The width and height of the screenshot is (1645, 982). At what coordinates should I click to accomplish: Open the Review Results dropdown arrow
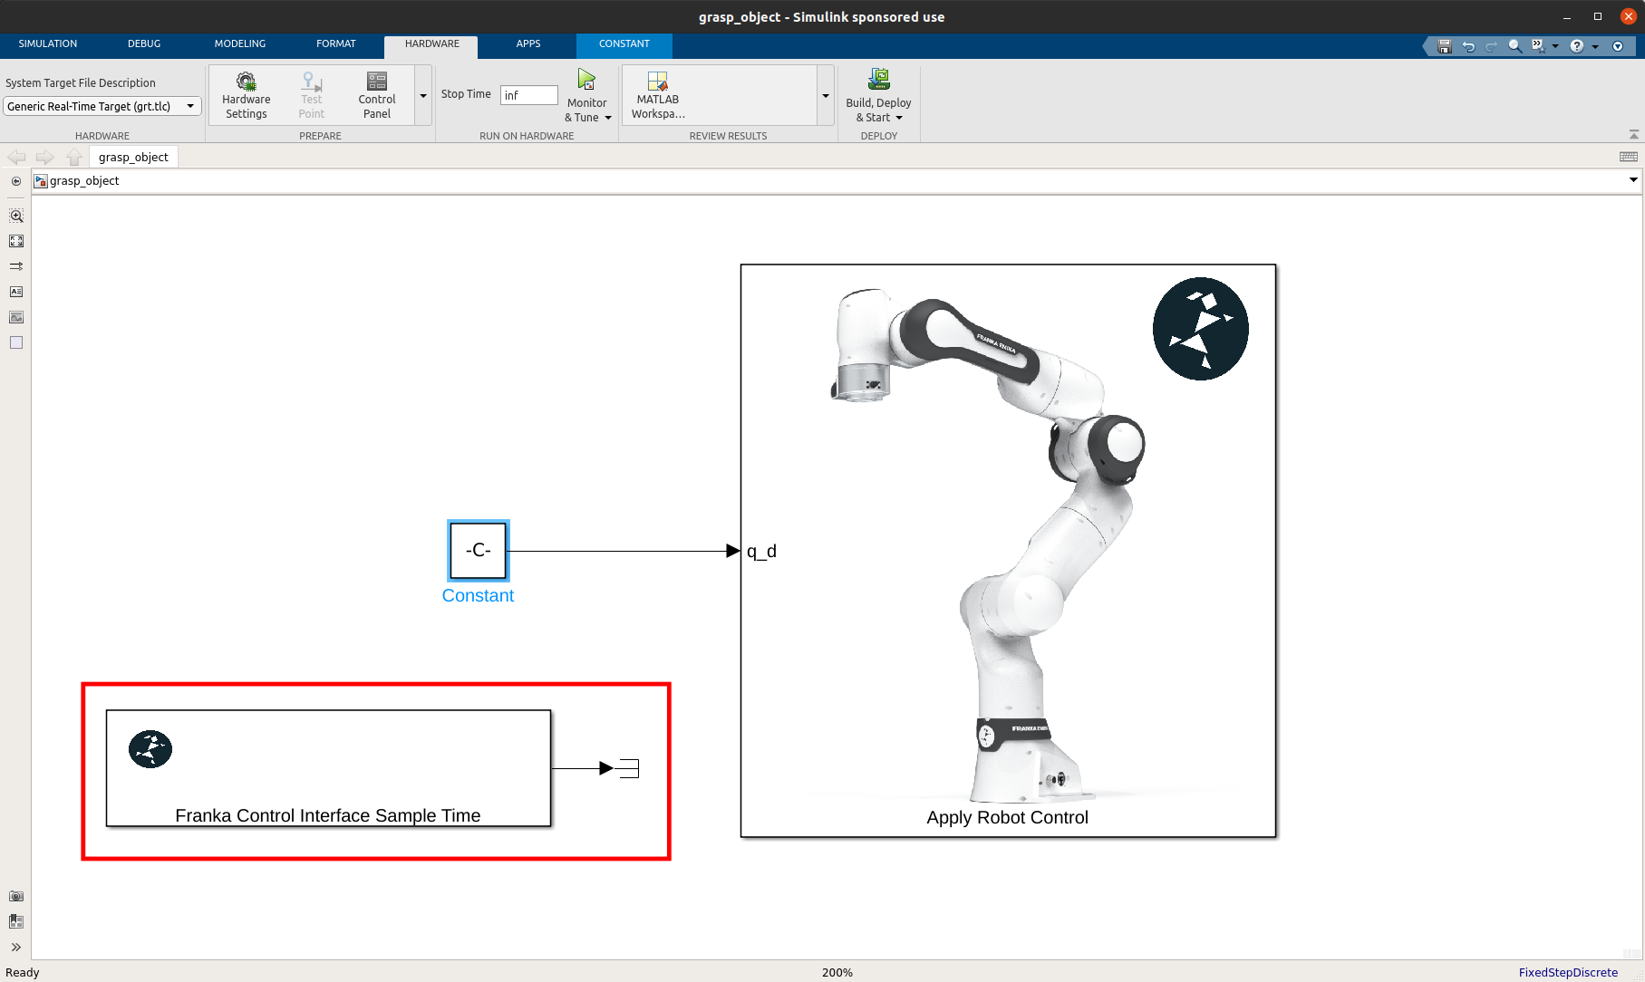point(825,94)
